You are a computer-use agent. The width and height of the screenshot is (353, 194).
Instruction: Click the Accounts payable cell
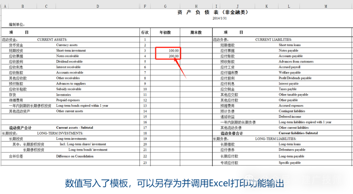291,56
